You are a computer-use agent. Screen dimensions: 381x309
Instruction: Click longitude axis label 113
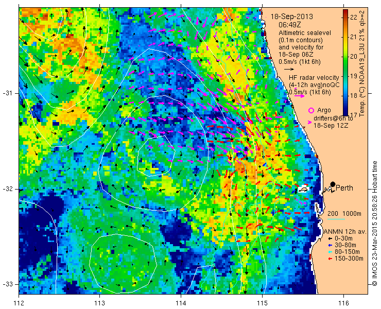[x=100, y=303]
